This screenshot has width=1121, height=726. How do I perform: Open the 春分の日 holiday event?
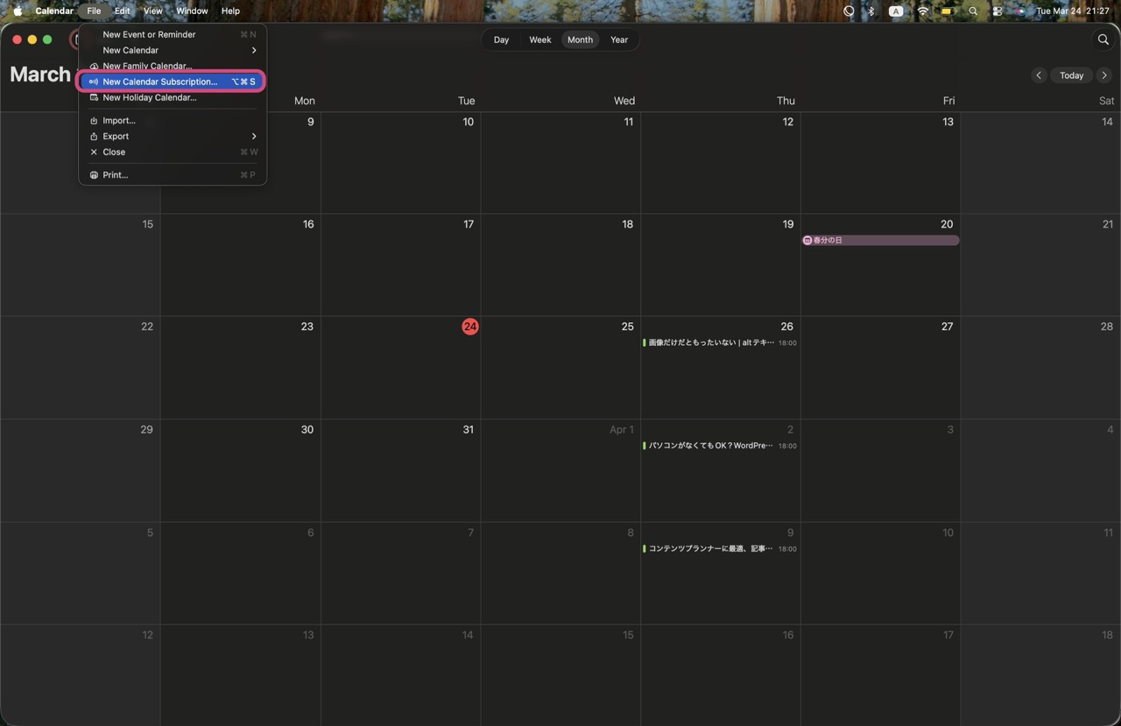point(880,240)
